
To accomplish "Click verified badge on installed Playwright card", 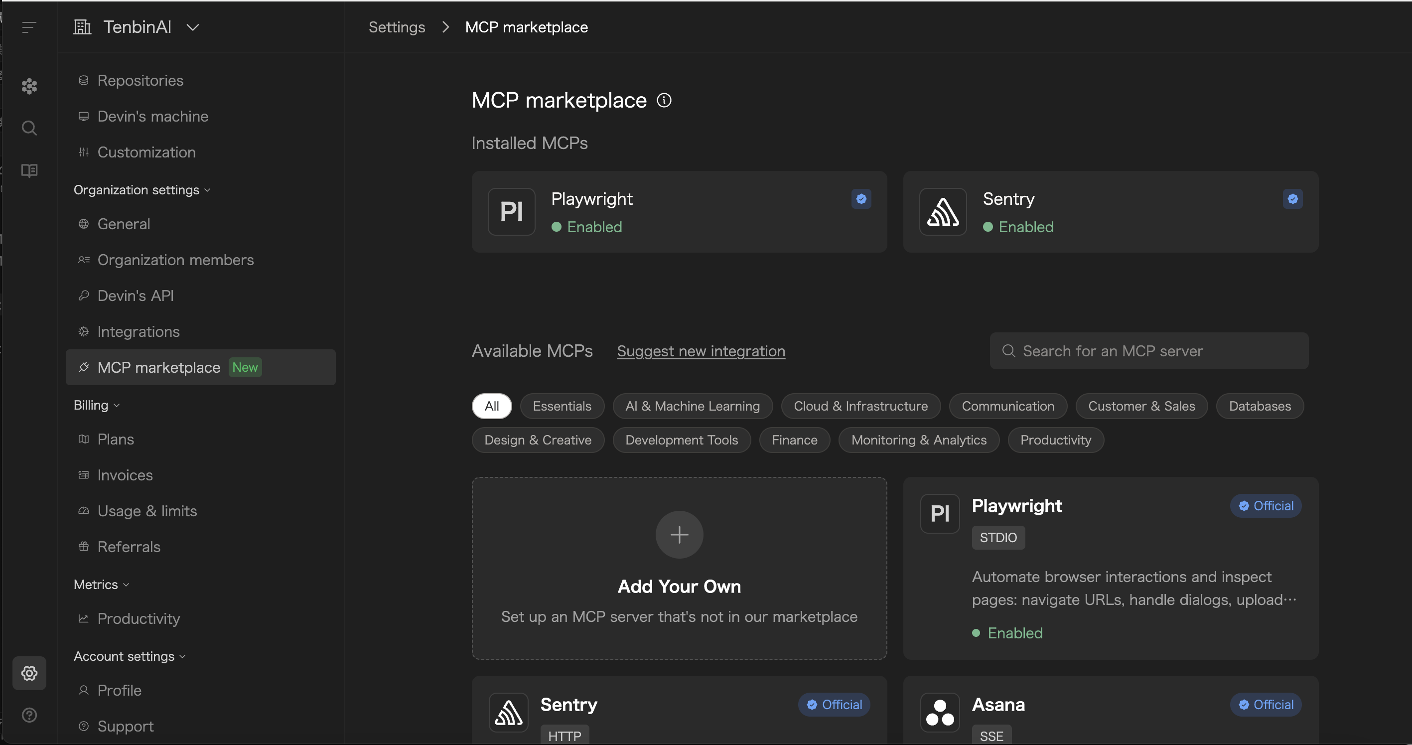I will 861,198.
